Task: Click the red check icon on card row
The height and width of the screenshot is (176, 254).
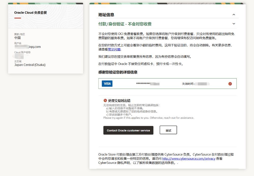Action: click(x=230, y=84)
